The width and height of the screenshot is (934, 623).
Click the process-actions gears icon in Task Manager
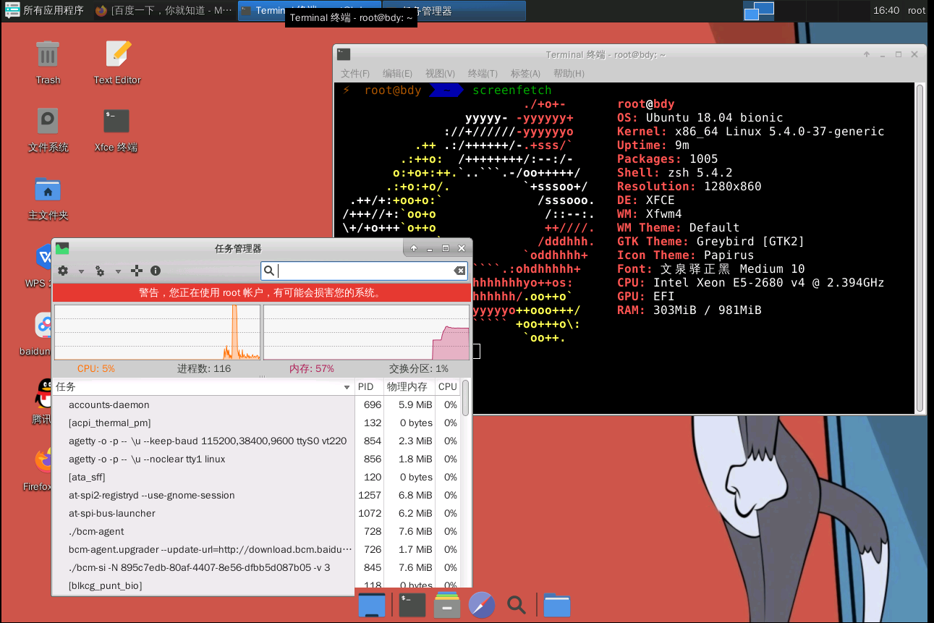[x=101, y=271]
